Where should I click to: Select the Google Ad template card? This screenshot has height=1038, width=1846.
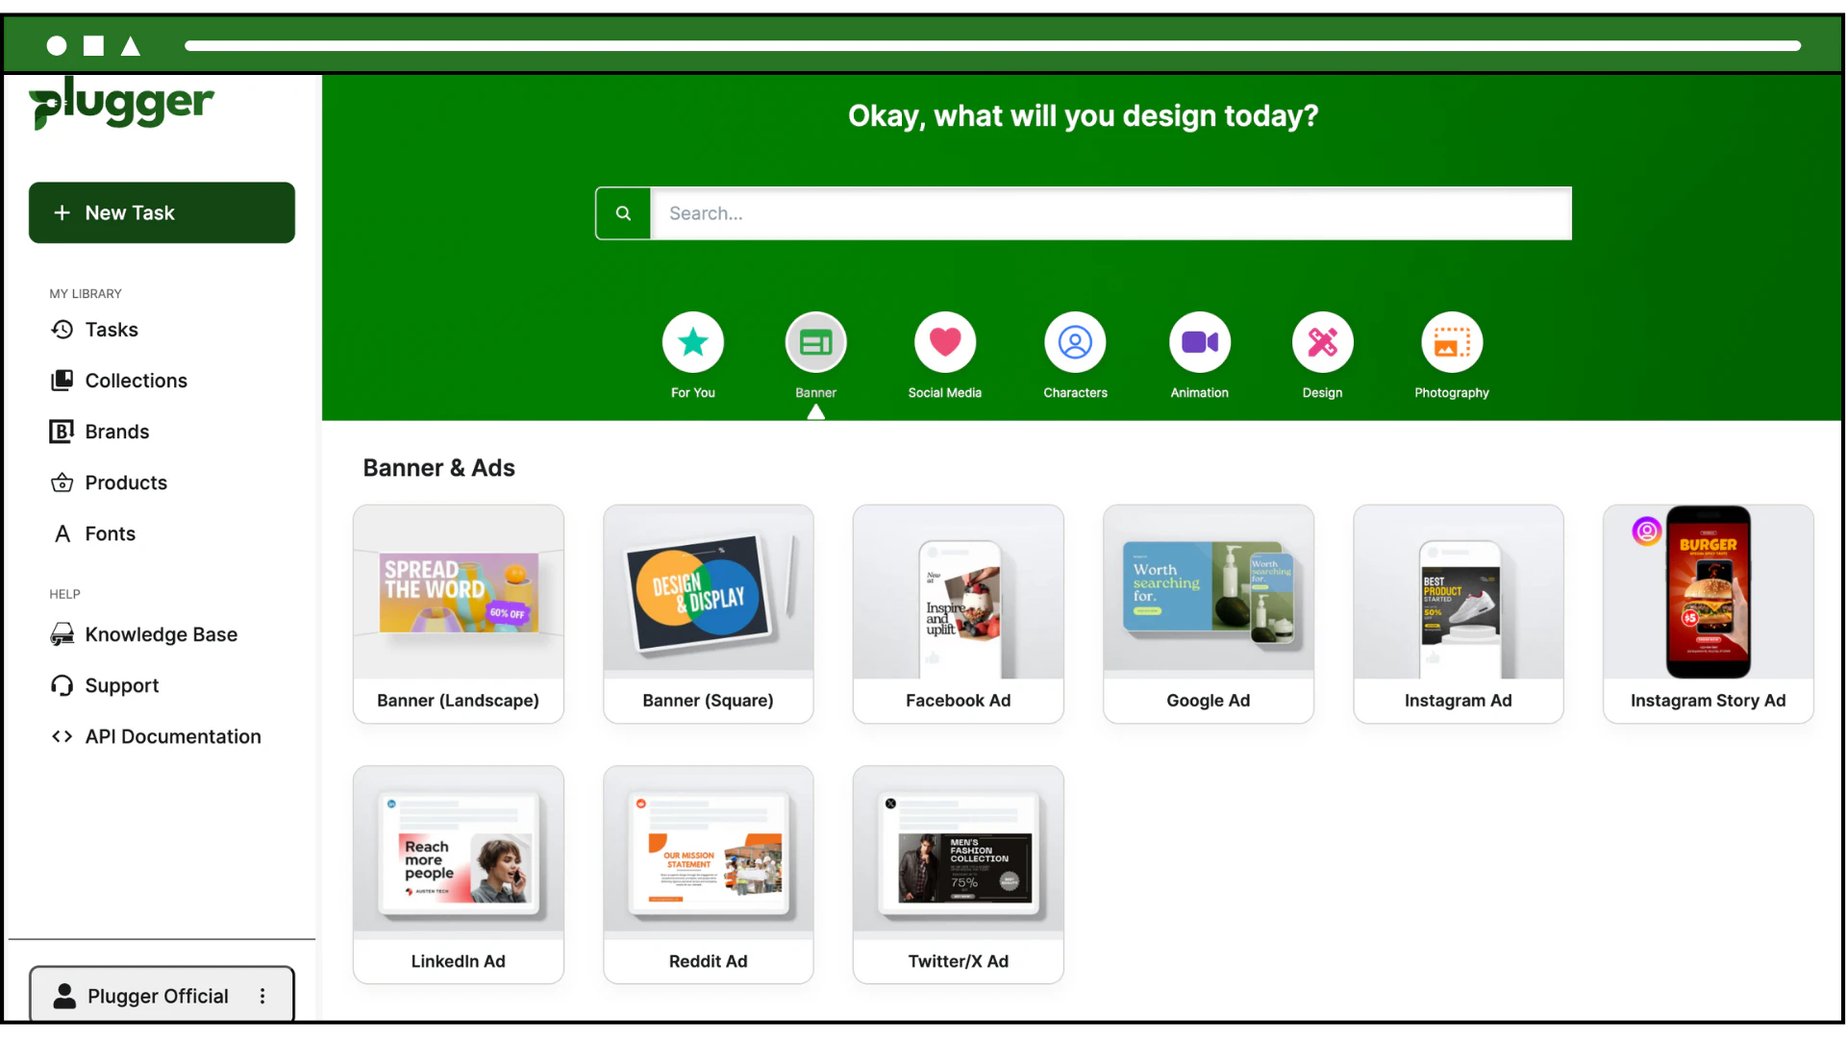point(1208,613)
